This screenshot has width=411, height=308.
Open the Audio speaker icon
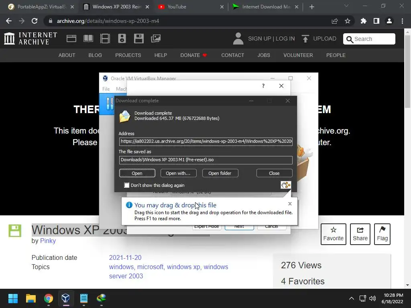(122, 38)
